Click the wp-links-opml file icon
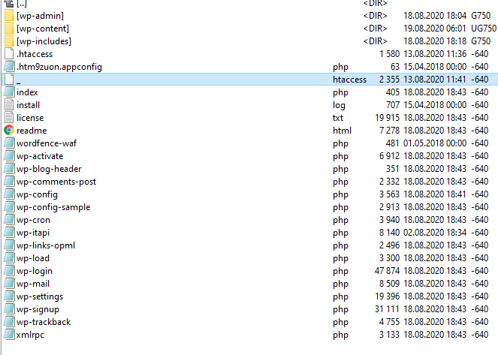The image size is (498, 355). [x=9, y=245]
